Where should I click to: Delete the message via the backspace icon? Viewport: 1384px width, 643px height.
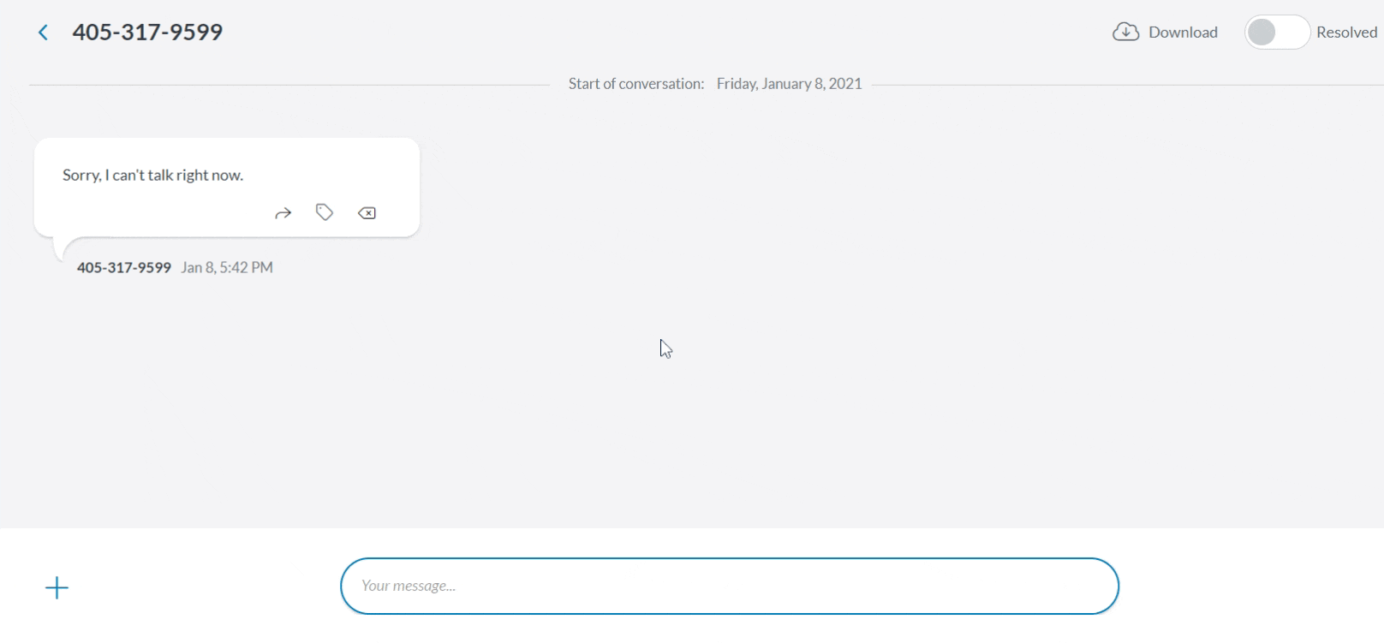point(367,212)
